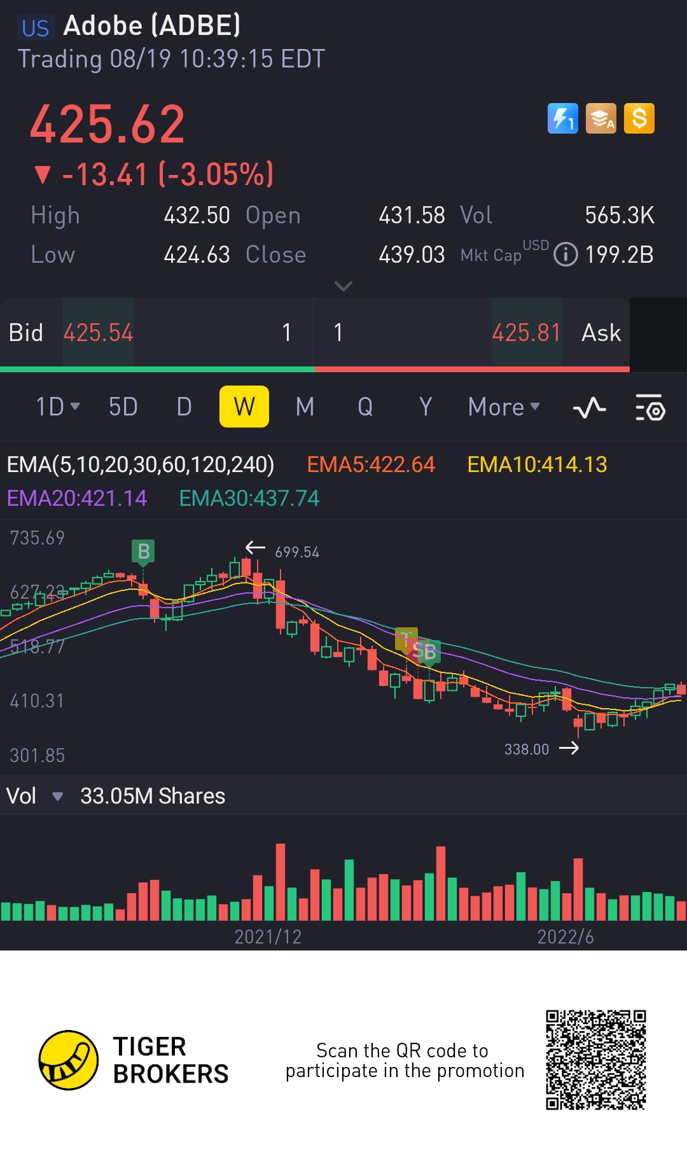This screenshot has height=1170, width=687.
Task: Tap the Ask price 425.81
Action: 526,333
